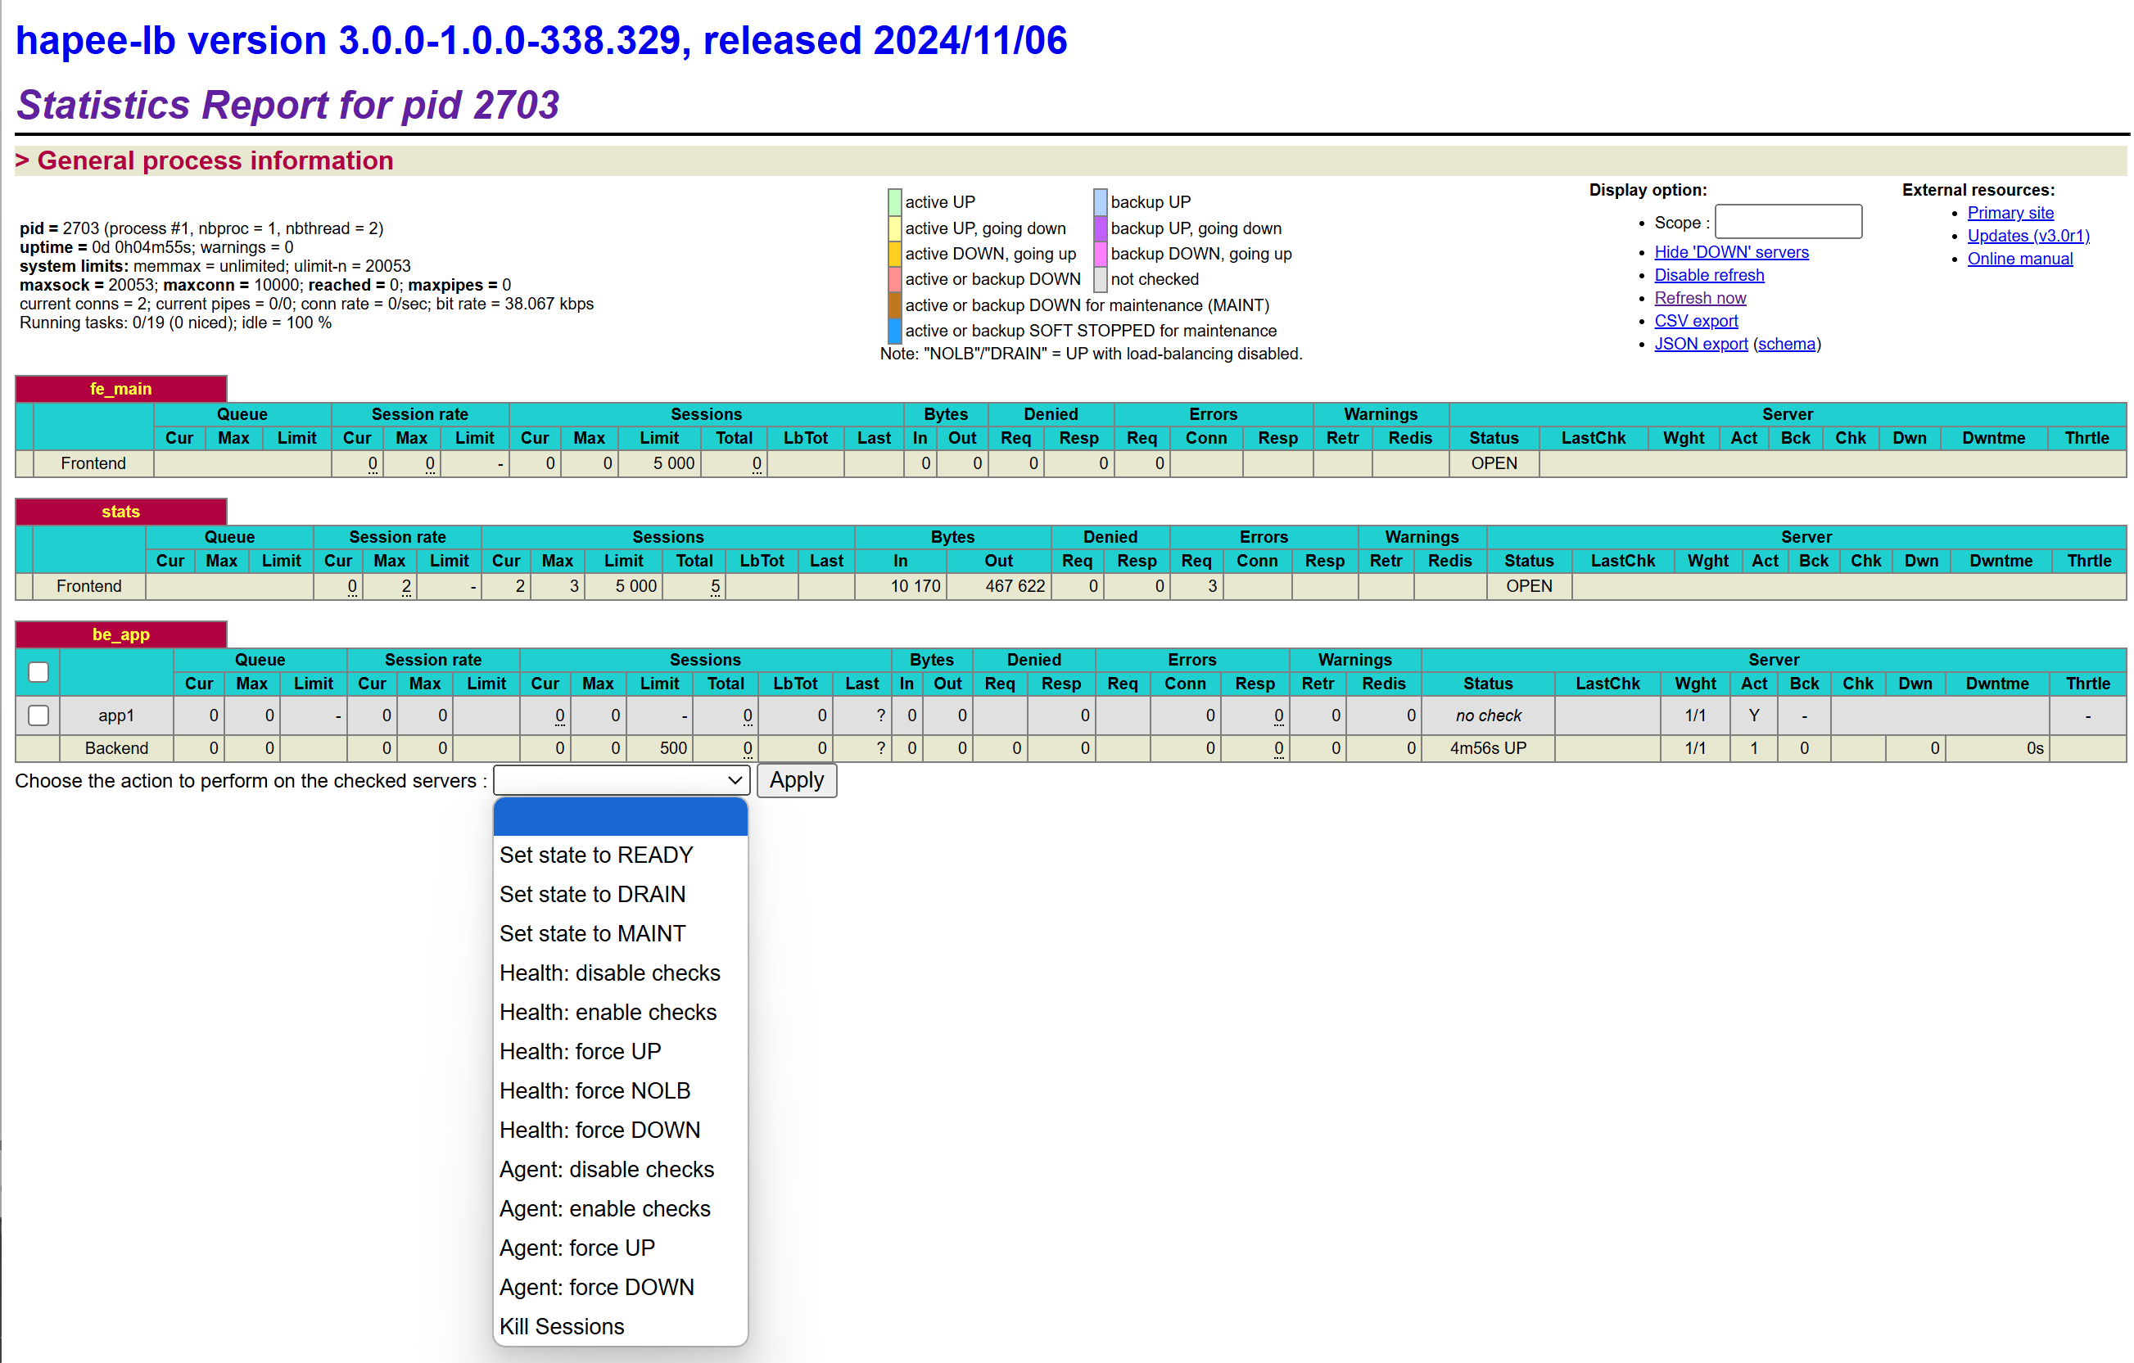
Task: Click the app1 server name cell
Action: (x=116, y=715)
